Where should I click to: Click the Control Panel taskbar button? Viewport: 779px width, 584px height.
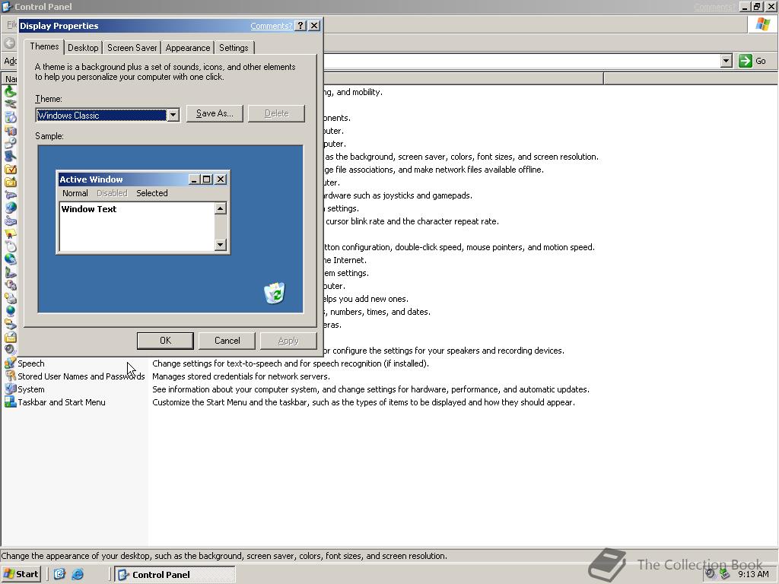pos(175,574)
